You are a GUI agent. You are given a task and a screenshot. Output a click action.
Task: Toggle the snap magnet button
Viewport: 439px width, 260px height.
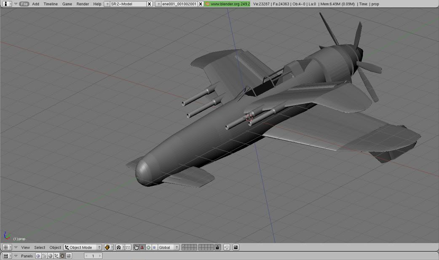click(227, 247)
